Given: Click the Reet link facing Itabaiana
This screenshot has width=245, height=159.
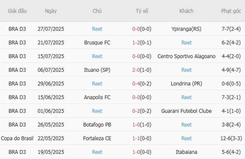Looking at the screenshot, I should coord(97,152).
